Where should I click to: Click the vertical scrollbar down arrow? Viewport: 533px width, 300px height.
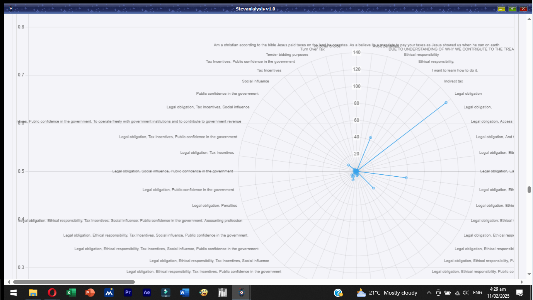tap(529, 274)
